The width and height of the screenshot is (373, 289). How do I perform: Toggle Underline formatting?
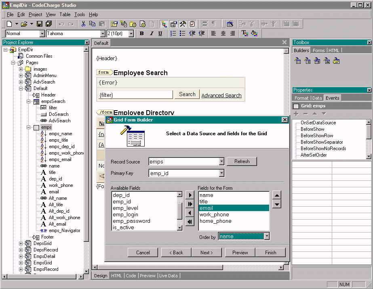pyautogui.click(x=160, y=34)
